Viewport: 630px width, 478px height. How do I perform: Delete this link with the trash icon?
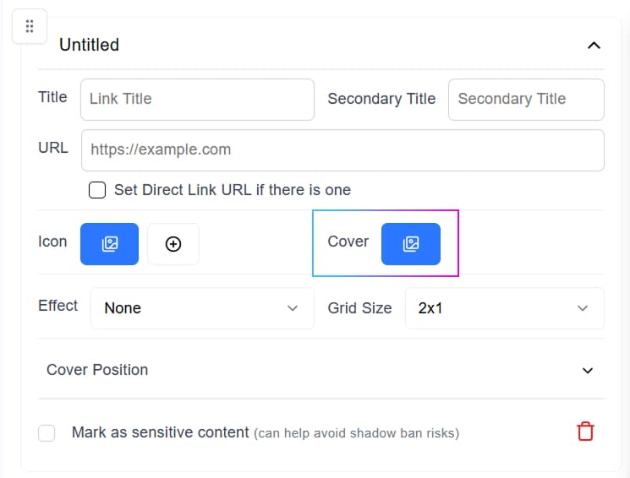(x=585, y=432)
